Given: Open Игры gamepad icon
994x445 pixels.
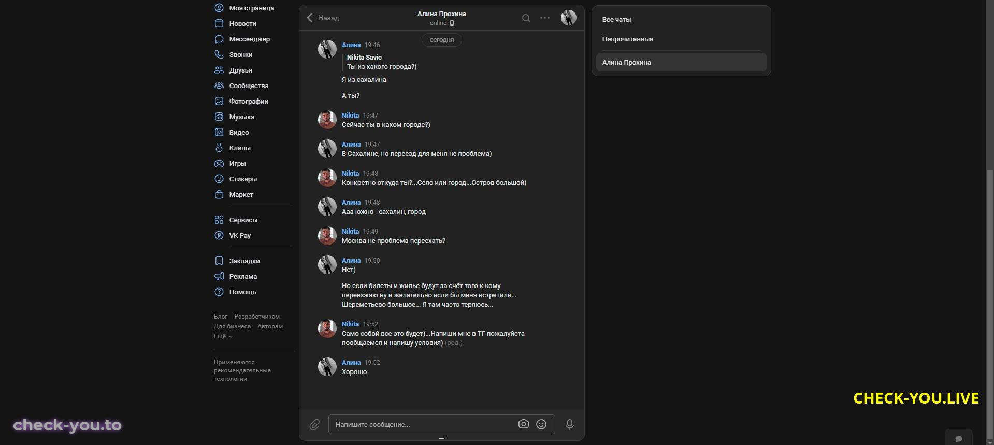Looking at the screenshot, I should [x=219, y=163].
